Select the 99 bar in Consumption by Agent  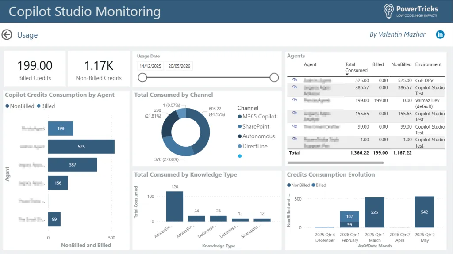54,220
